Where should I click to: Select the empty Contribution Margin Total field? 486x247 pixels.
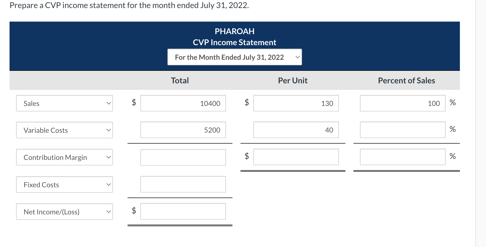(183, 157)
